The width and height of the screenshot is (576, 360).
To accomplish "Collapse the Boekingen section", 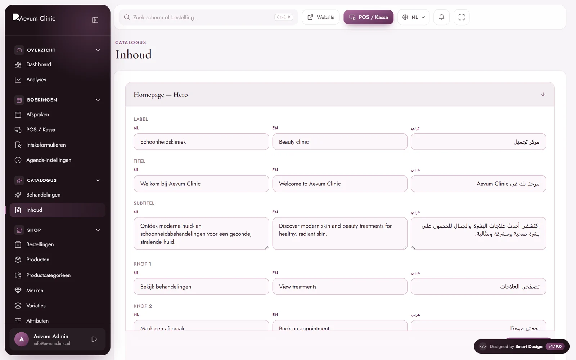I will (x=98, y=100).
